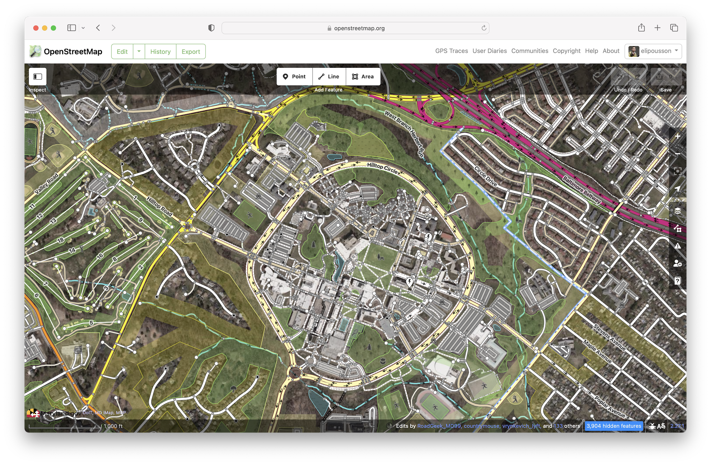Open the iD Help panel
Screen dimensions: 711x465
[x=678, y=281]
